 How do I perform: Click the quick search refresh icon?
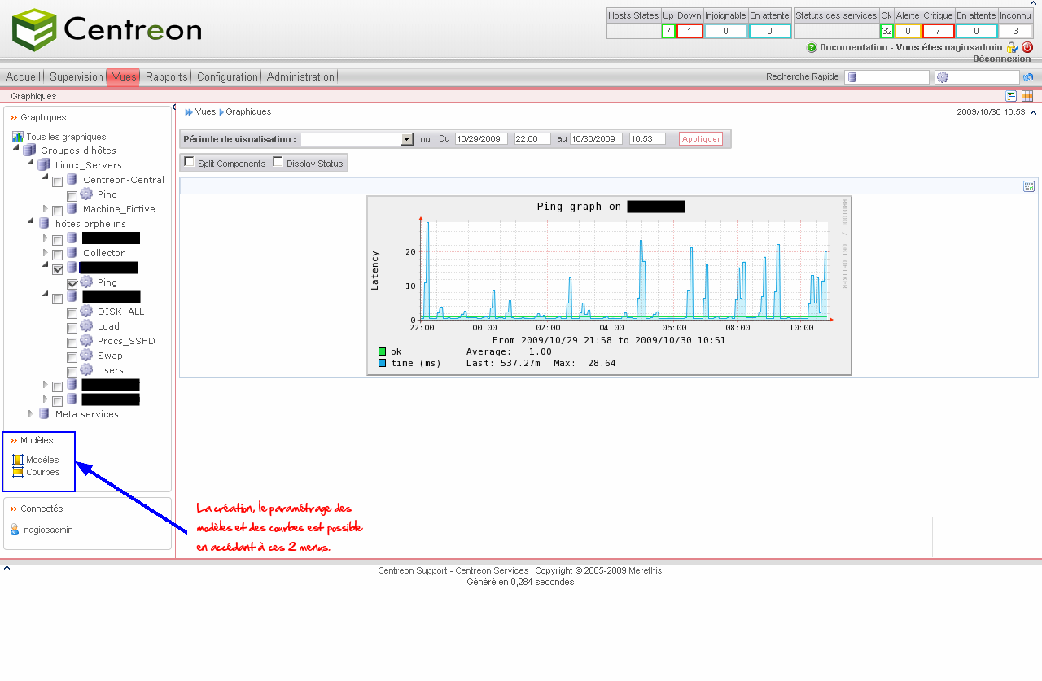coord(1029,77)
